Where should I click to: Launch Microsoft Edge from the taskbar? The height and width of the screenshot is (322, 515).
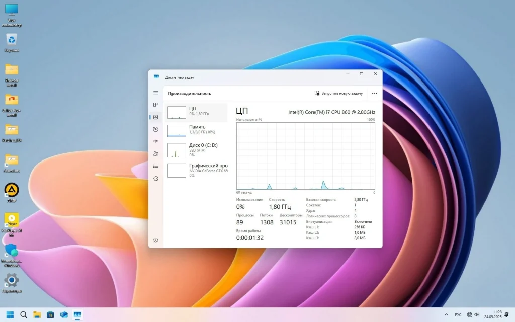[x=64, y=314]
